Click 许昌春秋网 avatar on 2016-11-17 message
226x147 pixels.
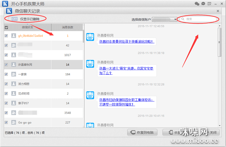tap(90, 37)
